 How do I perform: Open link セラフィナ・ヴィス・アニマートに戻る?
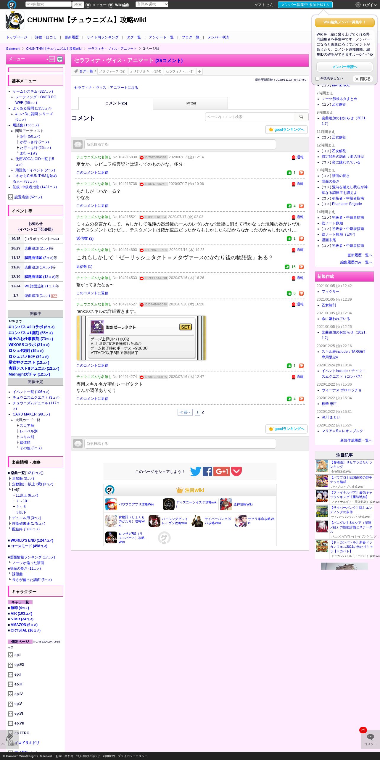tap(106, 88)
